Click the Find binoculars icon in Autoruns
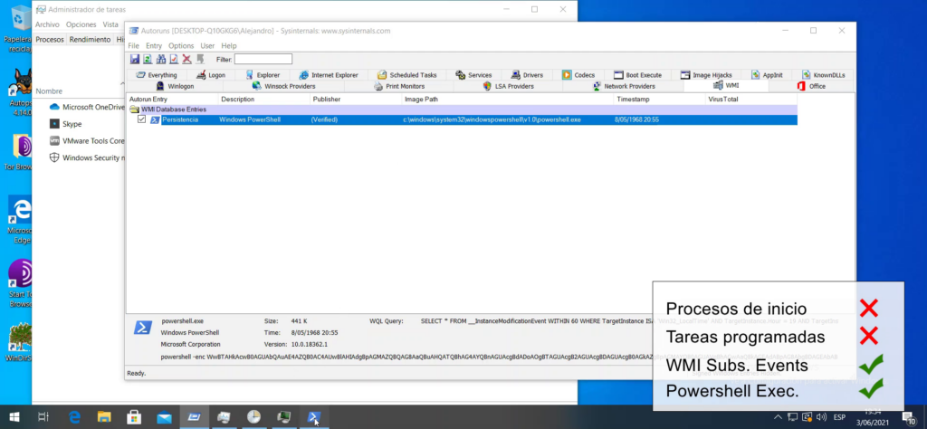This screenshot has height=429, width=927. (x=161, y=59)
